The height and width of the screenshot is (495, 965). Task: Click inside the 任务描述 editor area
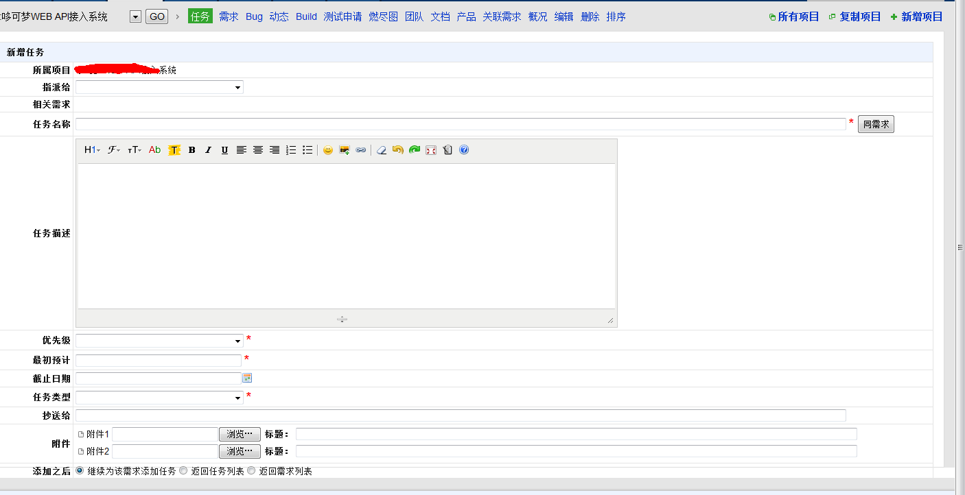pyautogui.click(x=347, y=236)
